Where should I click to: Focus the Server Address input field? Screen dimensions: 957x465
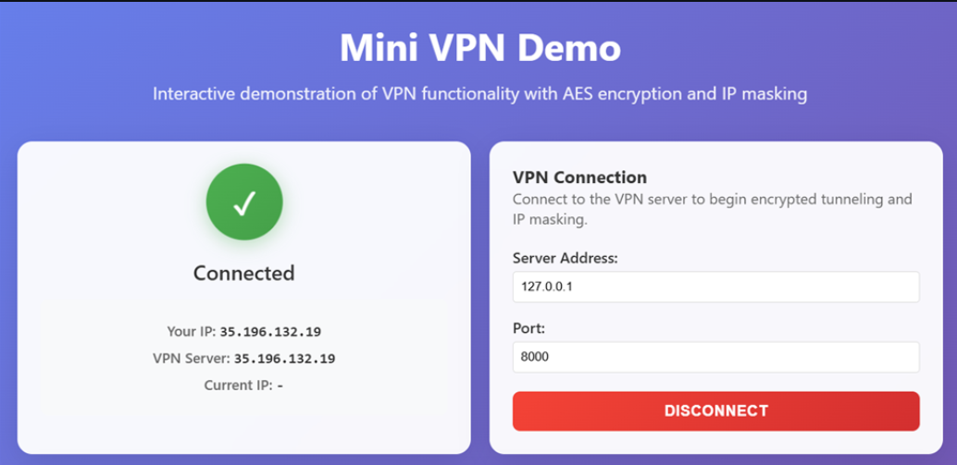715,287
